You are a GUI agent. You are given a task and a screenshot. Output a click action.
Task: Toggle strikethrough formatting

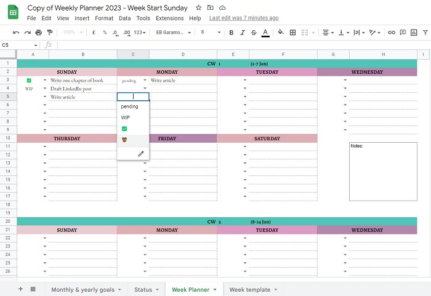(254, 33)
